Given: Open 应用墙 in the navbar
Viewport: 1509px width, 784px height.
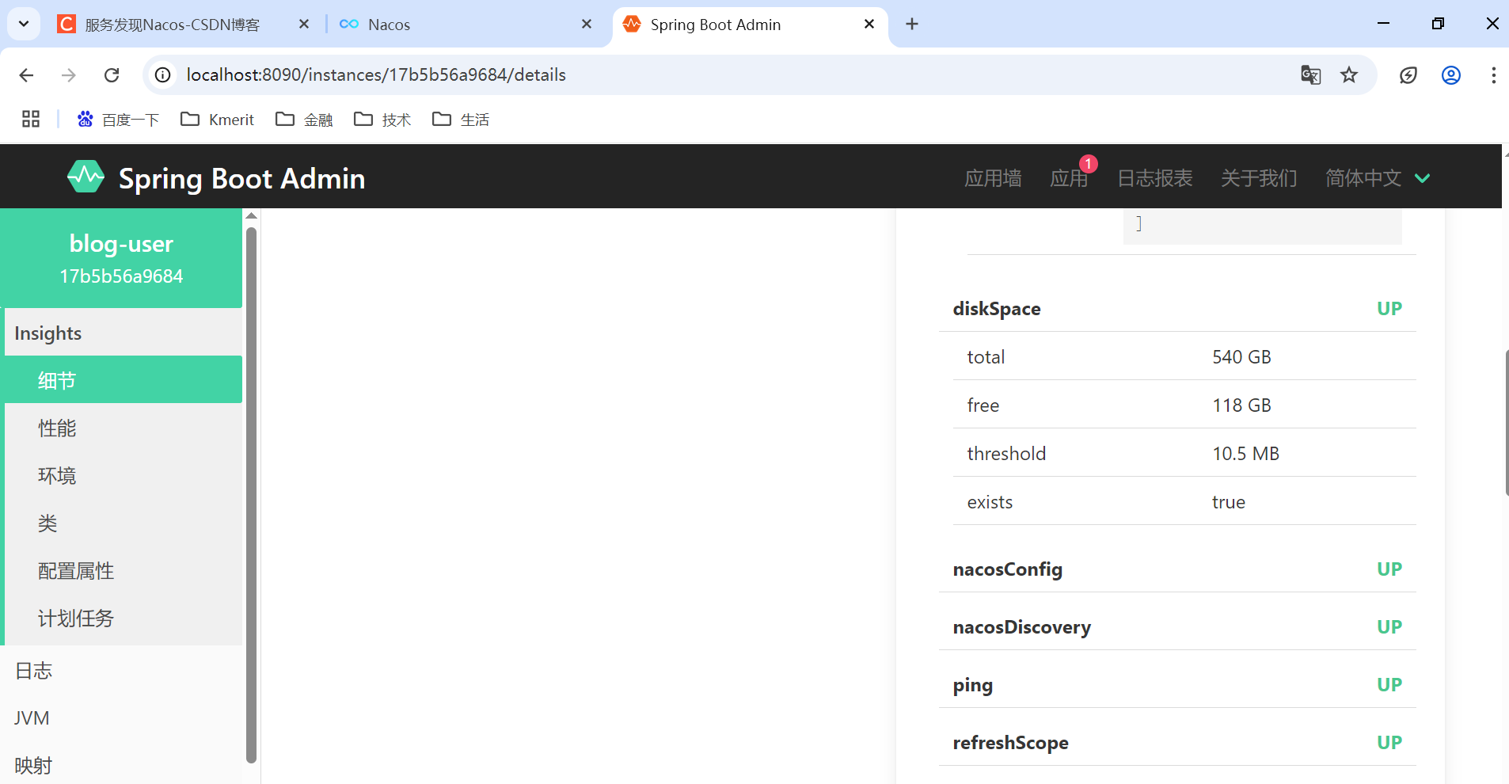Looking at the screenshot, I should coord(993,178).
